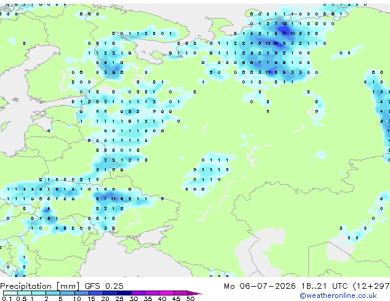Click the 'Mo 06-07-2026' date text

tap(260, 286)
